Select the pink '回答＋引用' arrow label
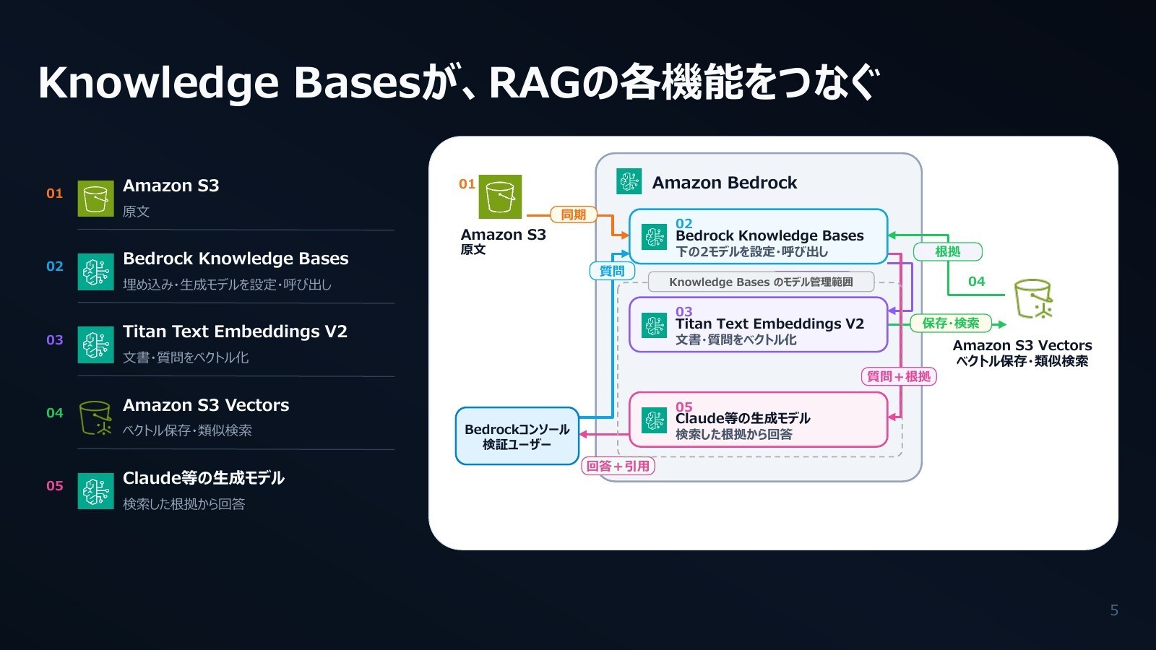 click(618, 466)
